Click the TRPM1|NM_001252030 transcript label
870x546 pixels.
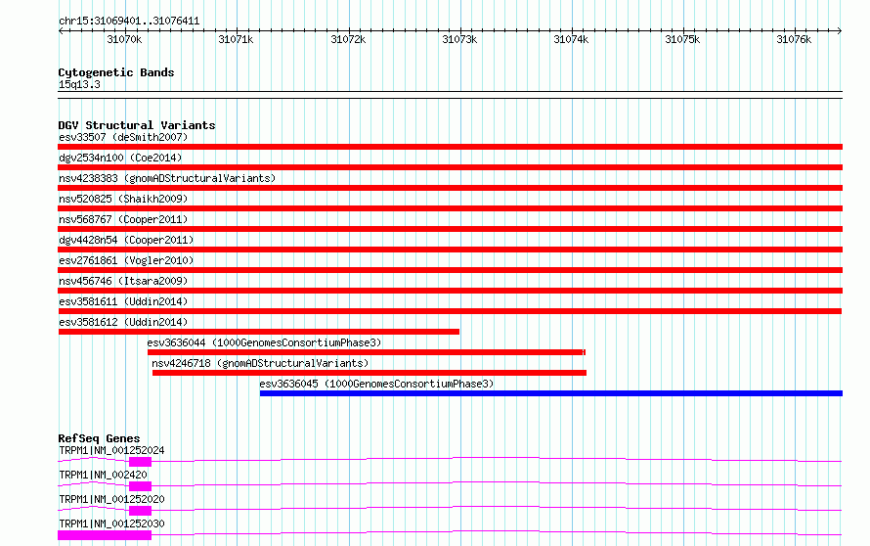point(111,523)
